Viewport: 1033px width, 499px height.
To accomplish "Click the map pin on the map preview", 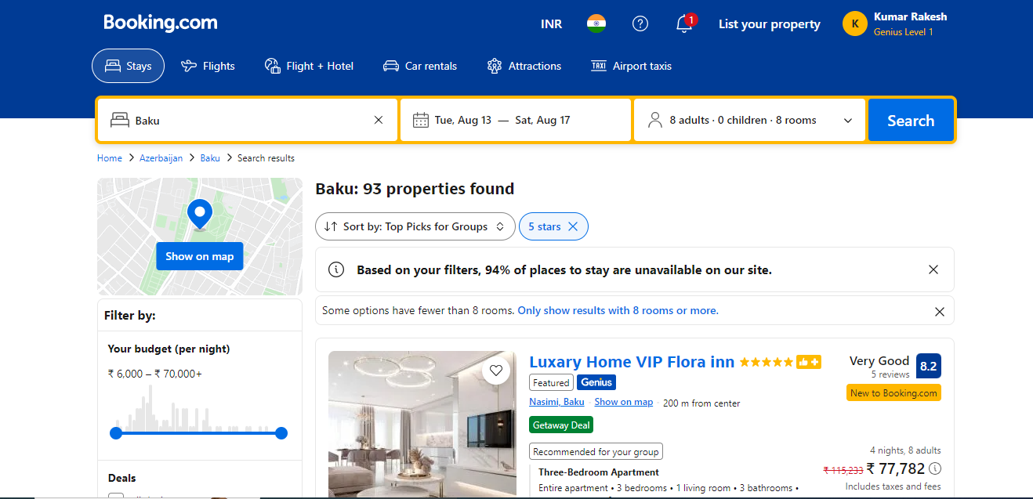I will (200, 213).
